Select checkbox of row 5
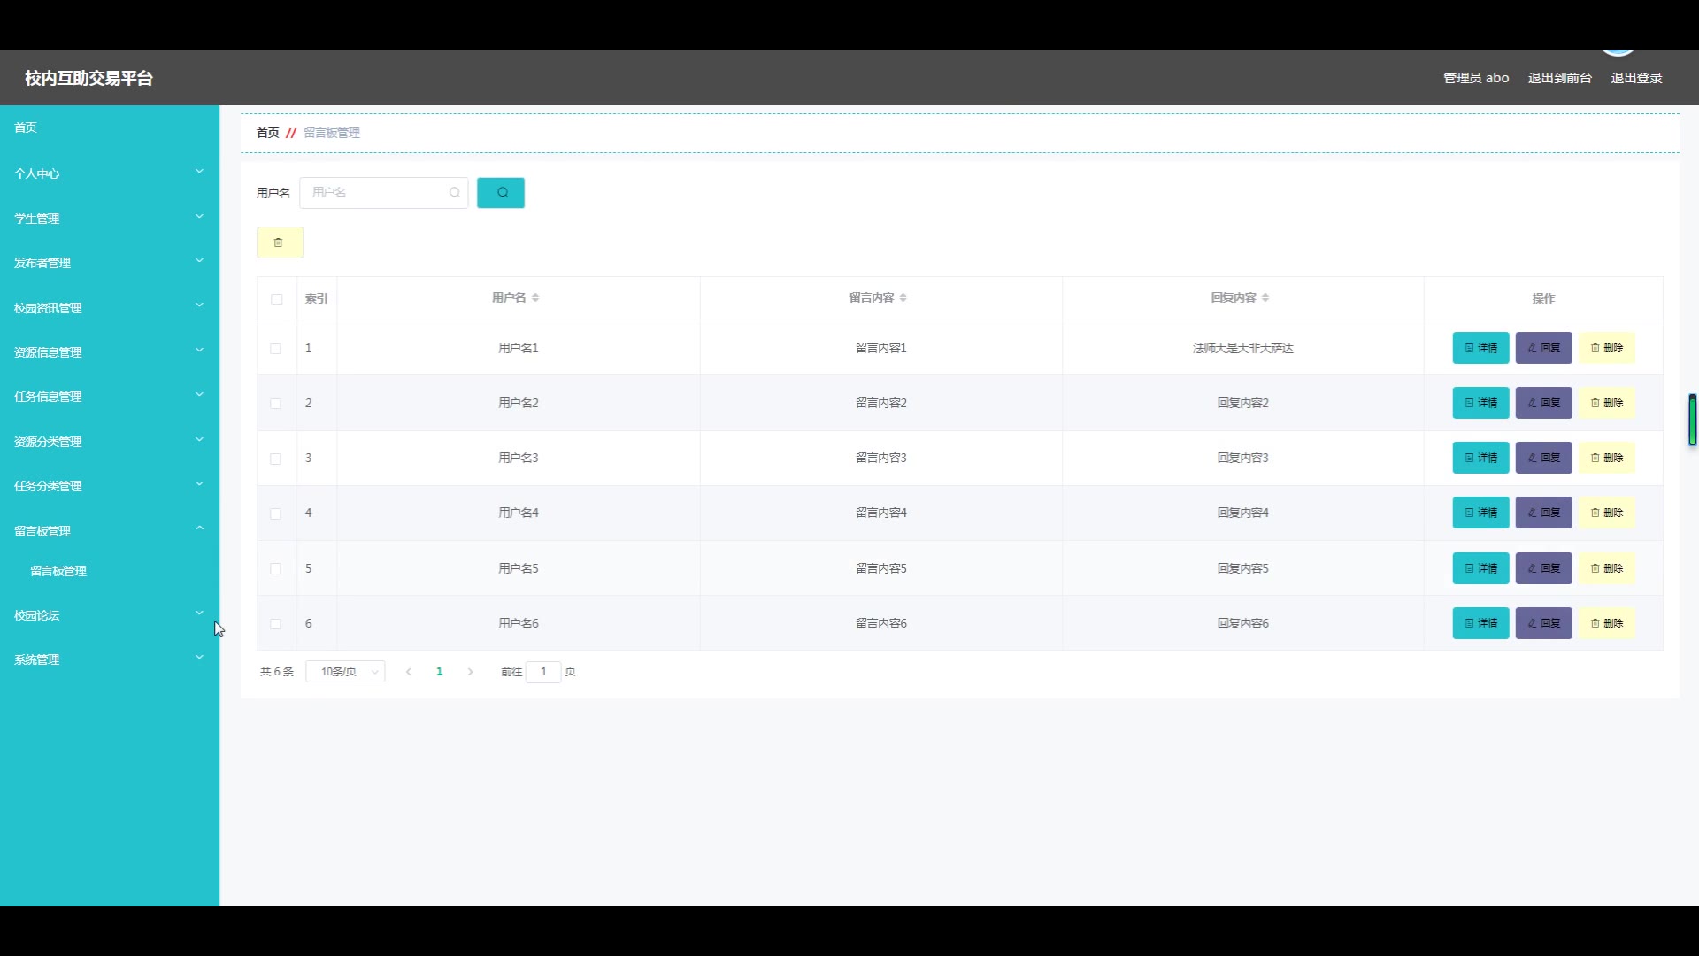Viewport: 1699px width, 956px height. click(x=276, y=569)
